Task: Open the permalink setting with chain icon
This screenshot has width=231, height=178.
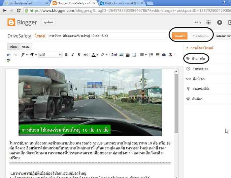Action: [x=195, y=79]
